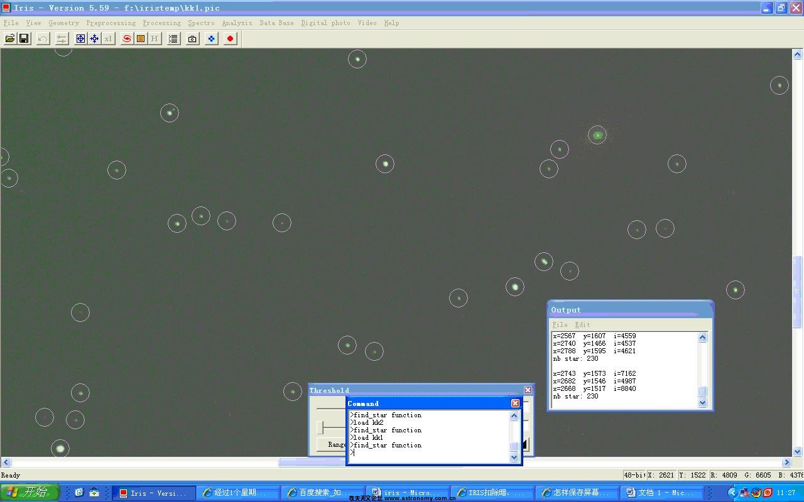Viewport: 804px width, 502px height.
Task: Open the sliders settings icon in the toolbar
Action: (62, 39)
